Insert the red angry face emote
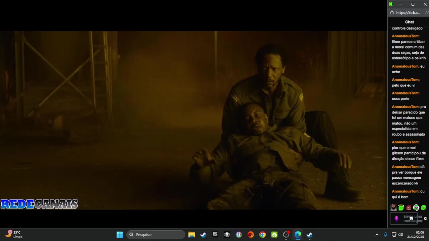 [409, 208]
